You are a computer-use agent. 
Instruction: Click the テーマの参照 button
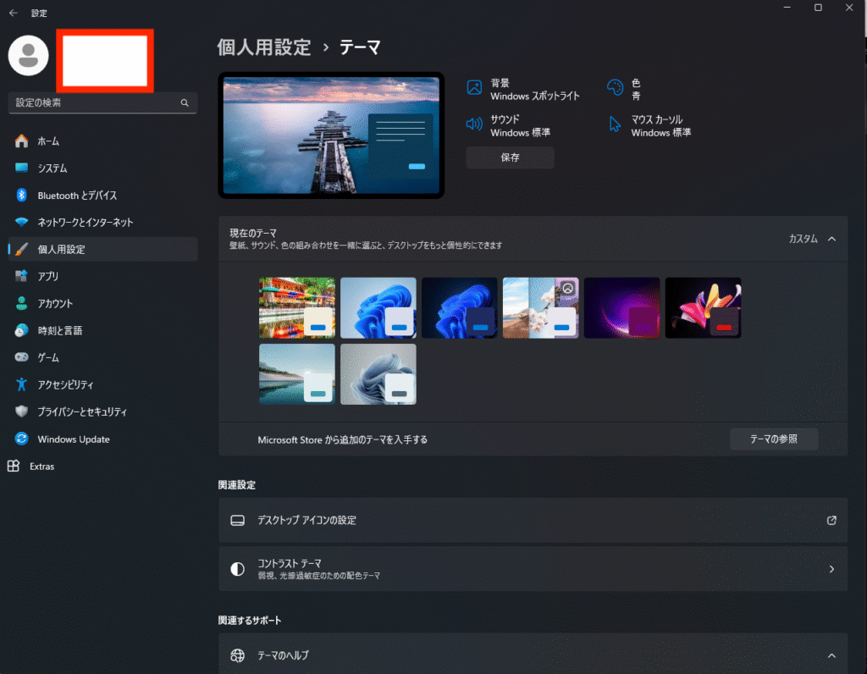(x=774, y=439)
